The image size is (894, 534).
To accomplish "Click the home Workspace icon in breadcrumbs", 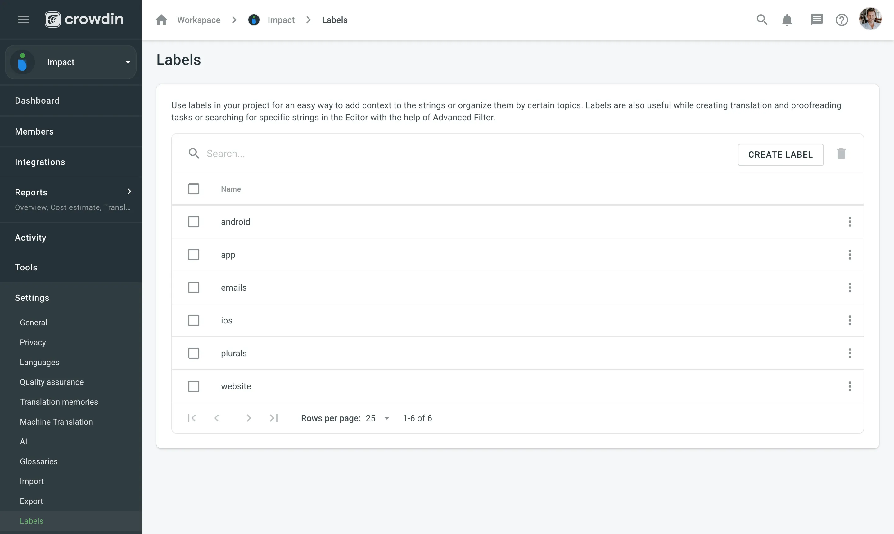I will (x=161, y=20).
